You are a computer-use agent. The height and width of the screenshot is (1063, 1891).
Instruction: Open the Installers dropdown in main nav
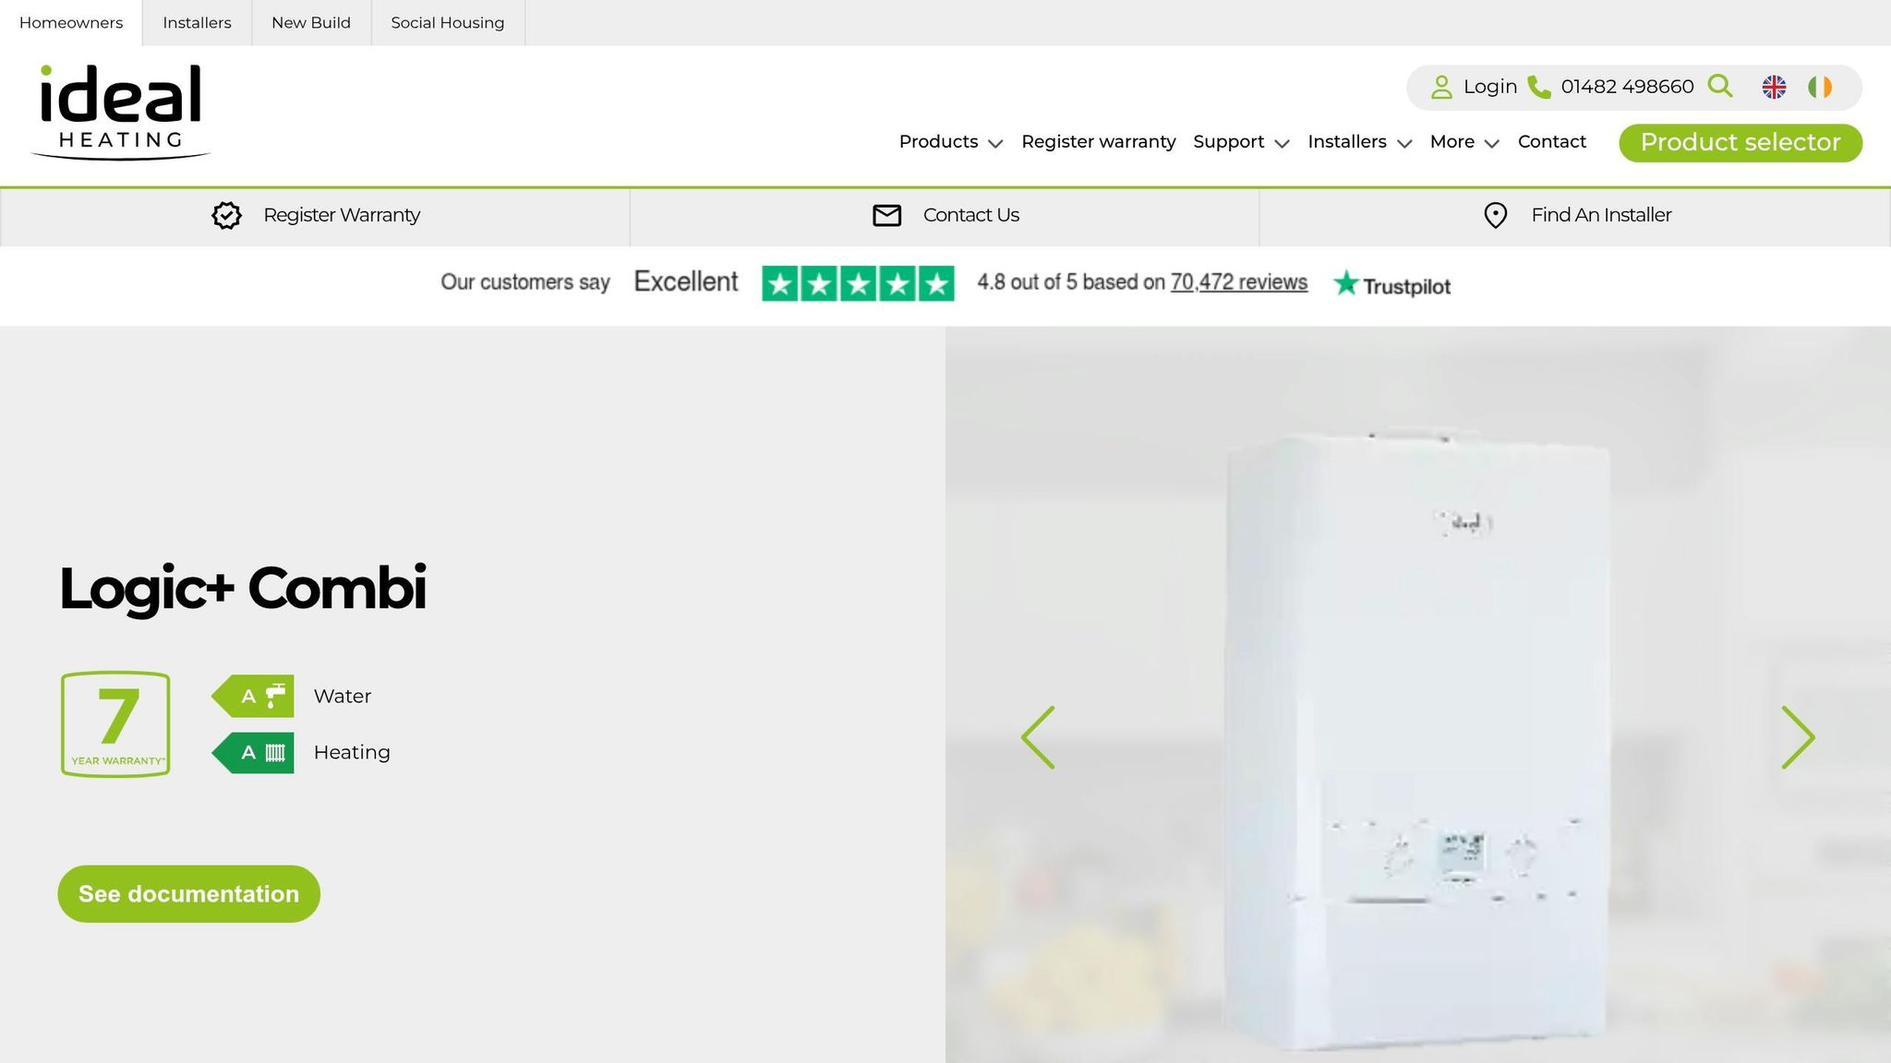pos(1360,142)
